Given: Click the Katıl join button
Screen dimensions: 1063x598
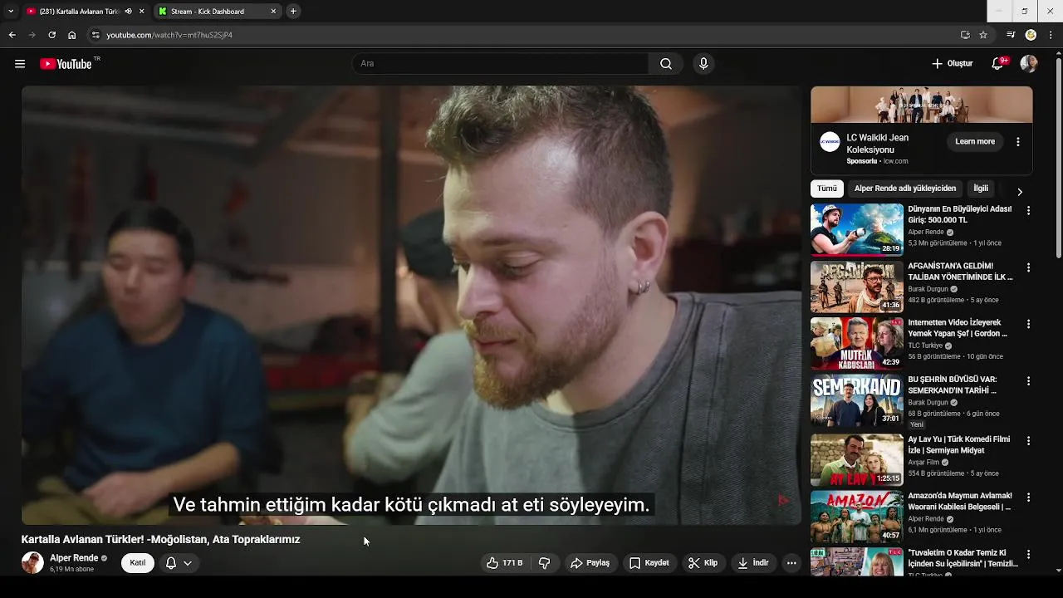Looking at the screenshot, I should (x=138, y=563).
